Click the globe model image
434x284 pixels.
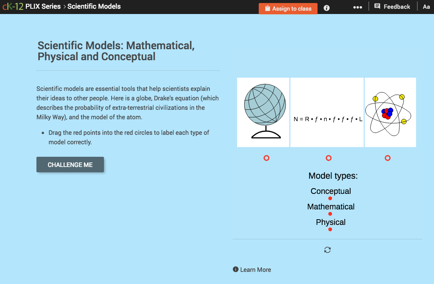(263, 110)
